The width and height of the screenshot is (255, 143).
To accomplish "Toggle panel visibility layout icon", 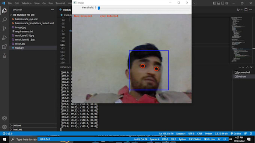I will (219, 3).
